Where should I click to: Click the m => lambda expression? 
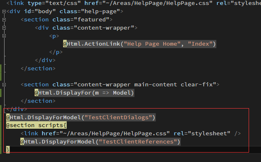click(102, 93)
